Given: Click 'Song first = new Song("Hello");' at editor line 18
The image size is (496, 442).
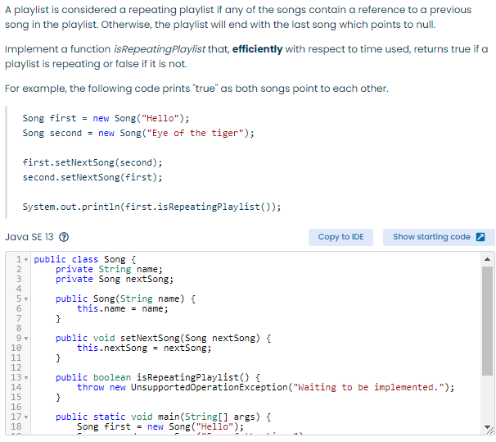Looking at the screenshot, I should [160, 426].
